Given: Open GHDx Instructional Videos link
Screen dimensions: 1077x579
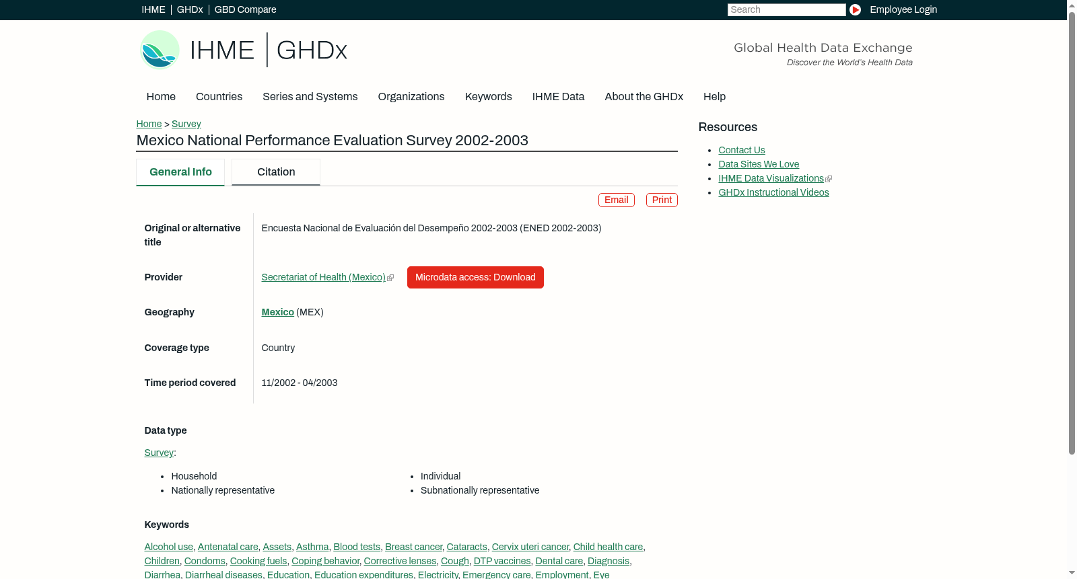Looking at the screenshot, I should coord(773,192).
